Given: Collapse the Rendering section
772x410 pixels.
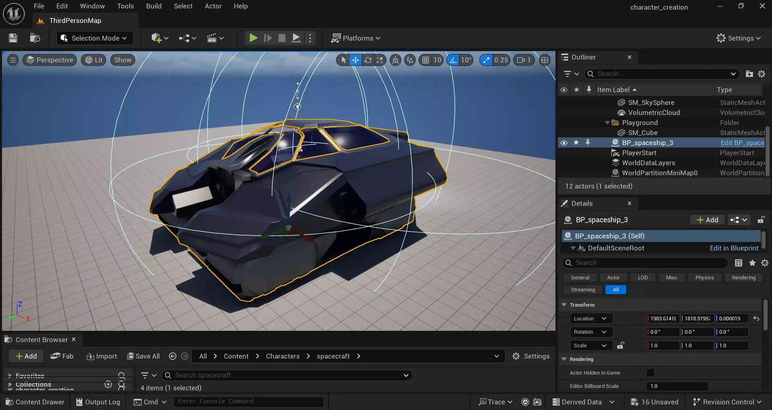Looking at the screenshot, I should click(x=564, y=359).
